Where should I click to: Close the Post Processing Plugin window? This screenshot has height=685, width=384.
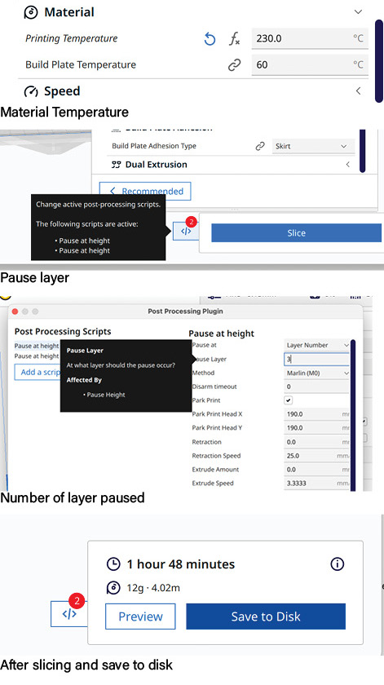point(15,312)
